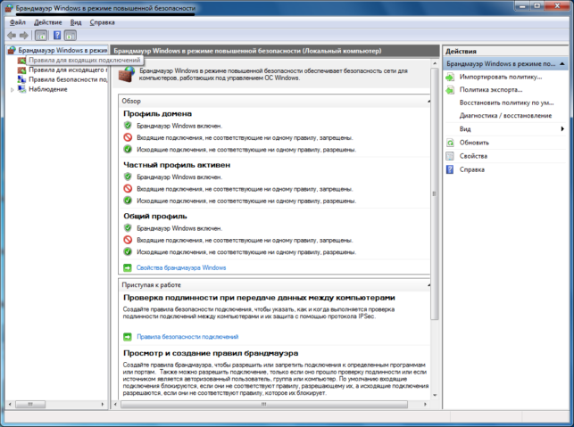Click the Импортировать политику green arrow icon
The width and height of the screenshot is (574, 427).
tap(450, 78)
